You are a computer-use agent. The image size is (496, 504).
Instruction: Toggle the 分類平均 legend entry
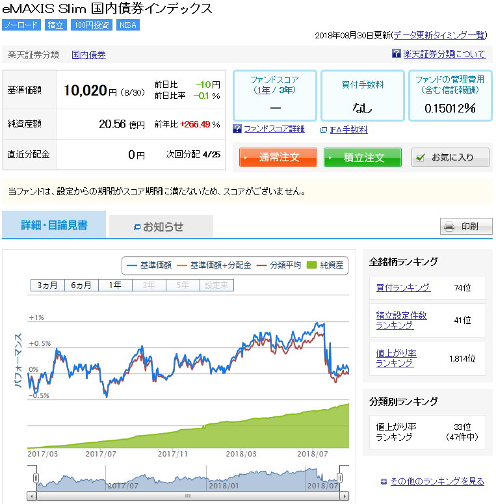279,265
